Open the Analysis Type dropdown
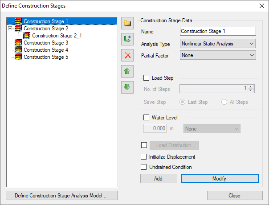The image size is (269, 205). [218, 44]
